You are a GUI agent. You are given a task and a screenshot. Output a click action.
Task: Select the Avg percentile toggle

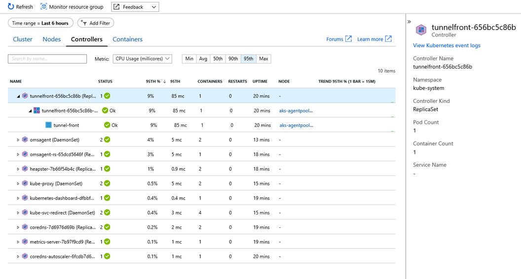pos(203,59)
